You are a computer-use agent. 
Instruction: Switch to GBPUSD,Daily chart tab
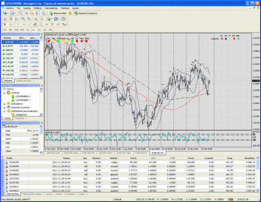pos(53,153)
